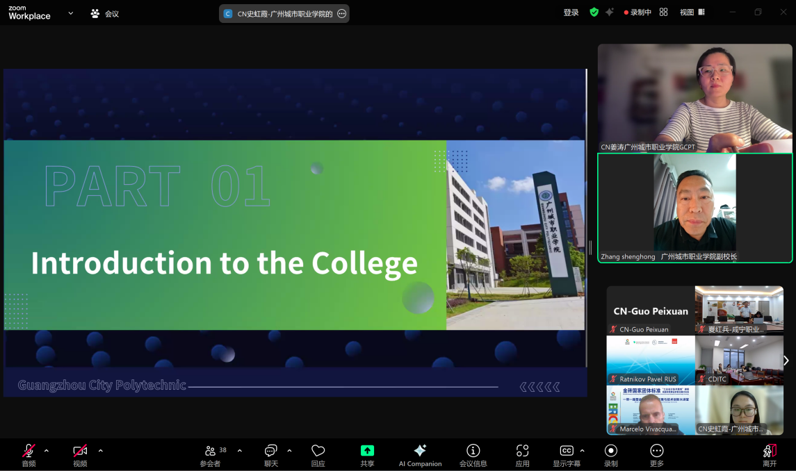Click the slide title 'Introduction to the College'
This screenshot has height=471, width=796.
coord(225,263)
